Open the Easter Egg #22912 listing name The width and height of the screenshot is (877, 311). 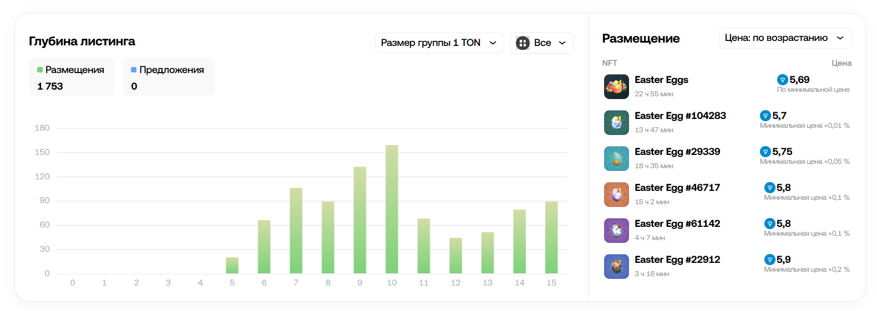677,260
